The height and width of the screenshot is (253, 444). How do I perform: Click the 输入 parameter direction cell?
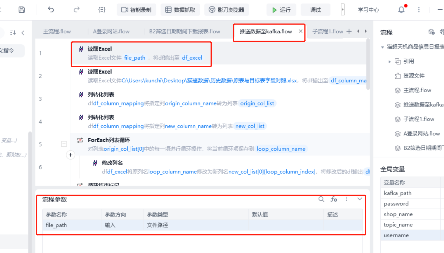[122, 225]
